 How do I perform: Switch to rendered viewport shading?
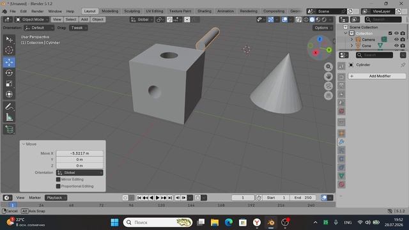point(324,20)
